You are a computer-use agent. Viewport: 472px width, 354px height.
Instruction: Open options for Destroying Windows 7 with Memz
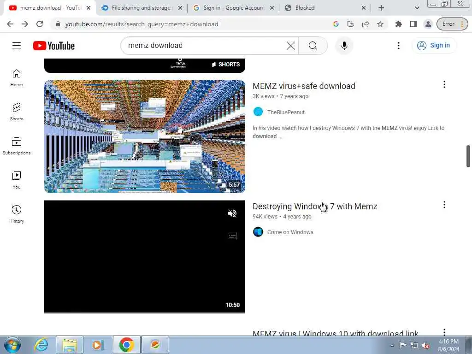click(444, 205)
